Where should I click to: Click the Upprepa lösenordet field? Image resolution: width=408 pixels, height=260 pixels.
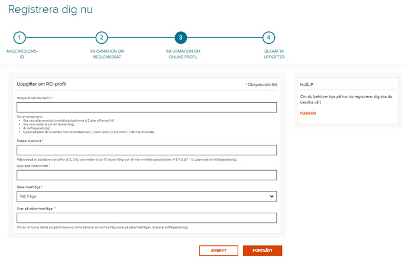pyautogui.click(x=147, y=175)
